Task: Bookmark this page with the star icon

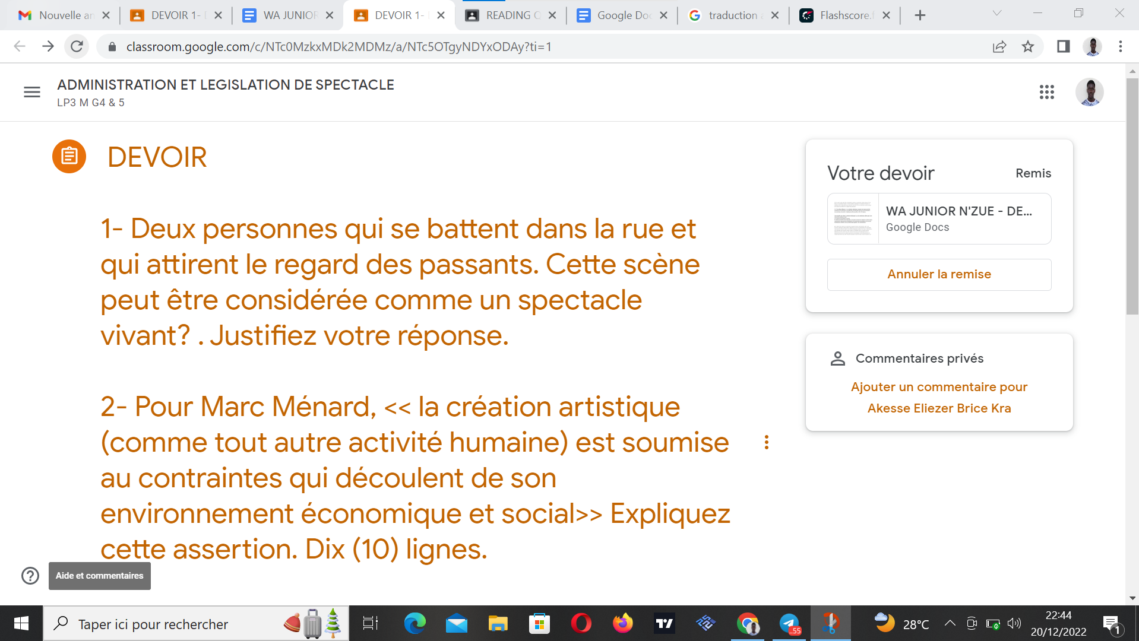Action: pyautogui.click(x=1028, y=47)
